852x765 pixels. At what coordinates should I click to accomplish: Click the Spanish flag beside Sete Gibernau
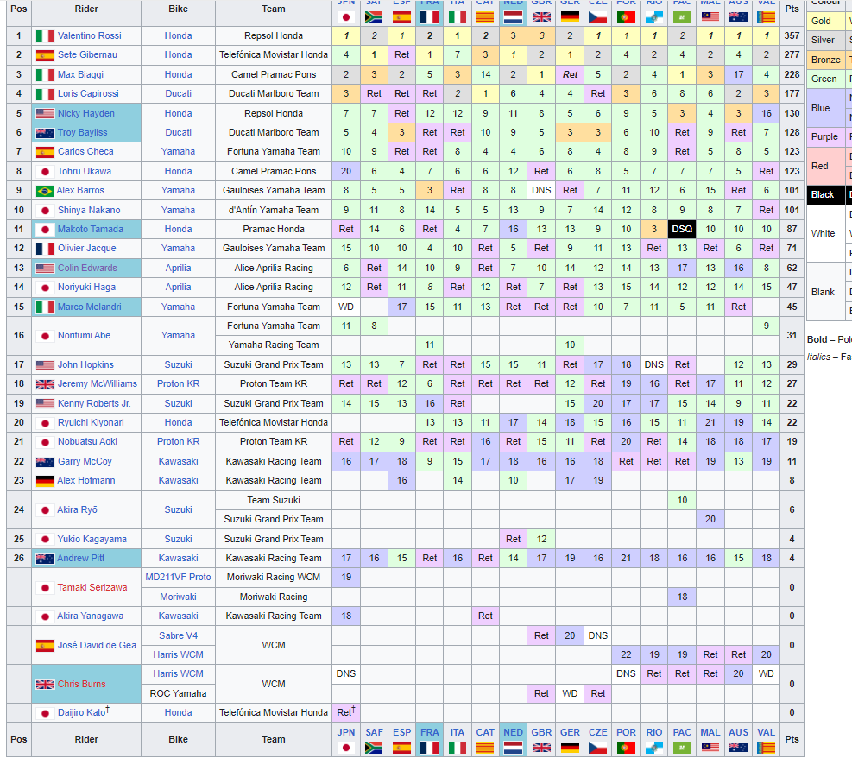(x=45, y=55)
